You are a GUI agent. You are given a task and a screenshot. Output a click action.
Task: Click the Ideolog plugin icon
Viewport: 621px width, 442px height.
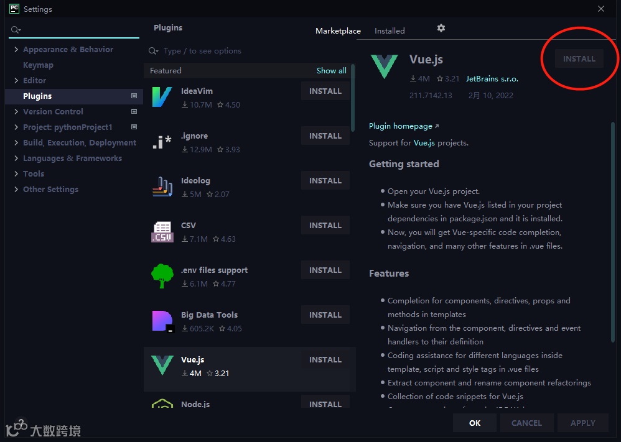(162, 186)
